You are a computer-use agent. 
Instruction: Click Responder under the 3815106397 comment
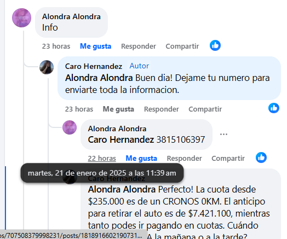[185, 158]
